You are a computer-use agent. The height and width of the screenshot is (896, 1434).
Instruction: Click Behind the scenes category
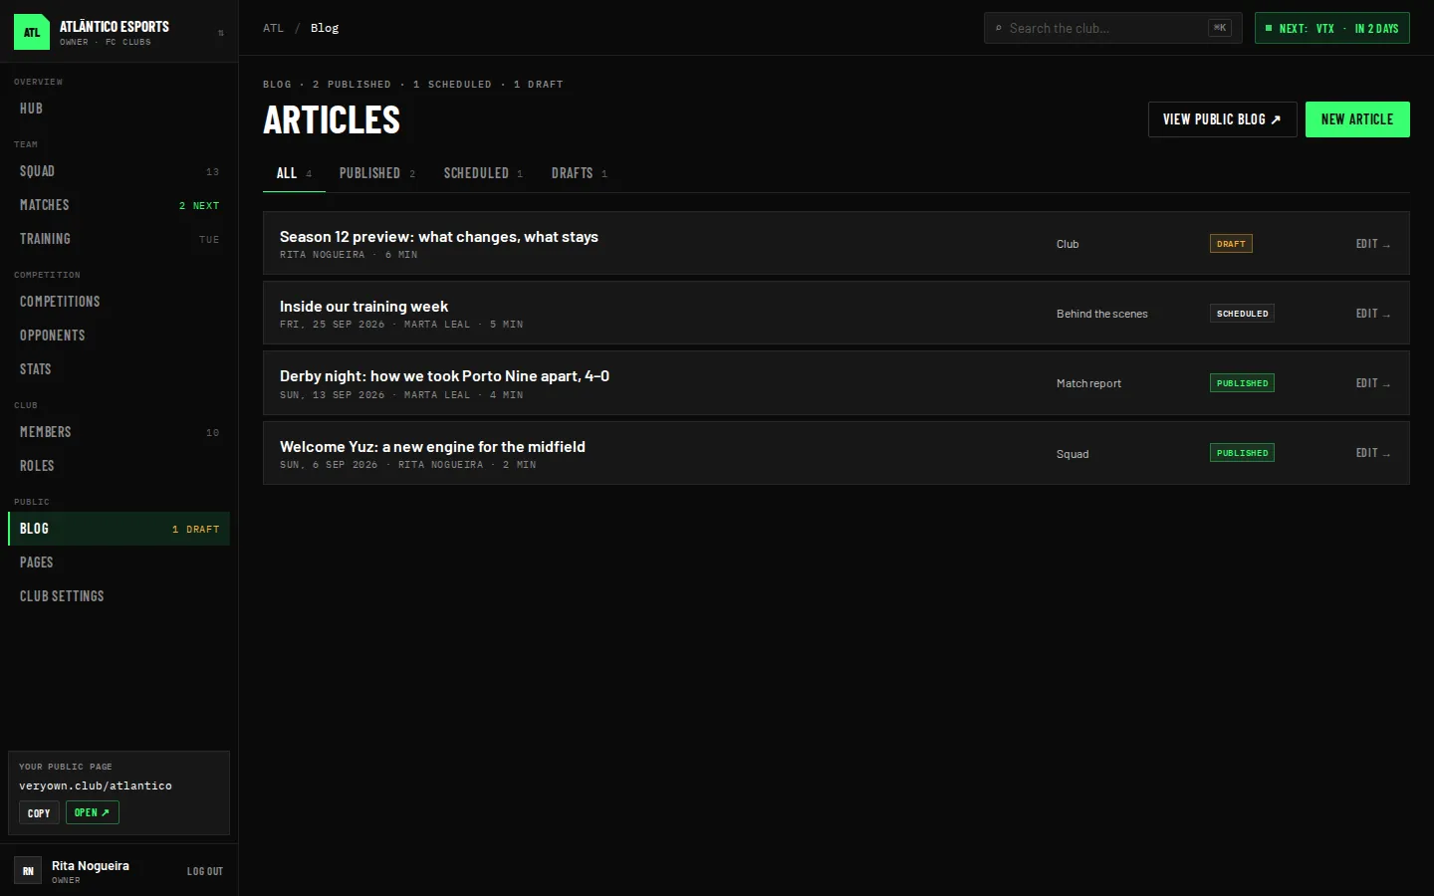tap(1102, 314)
